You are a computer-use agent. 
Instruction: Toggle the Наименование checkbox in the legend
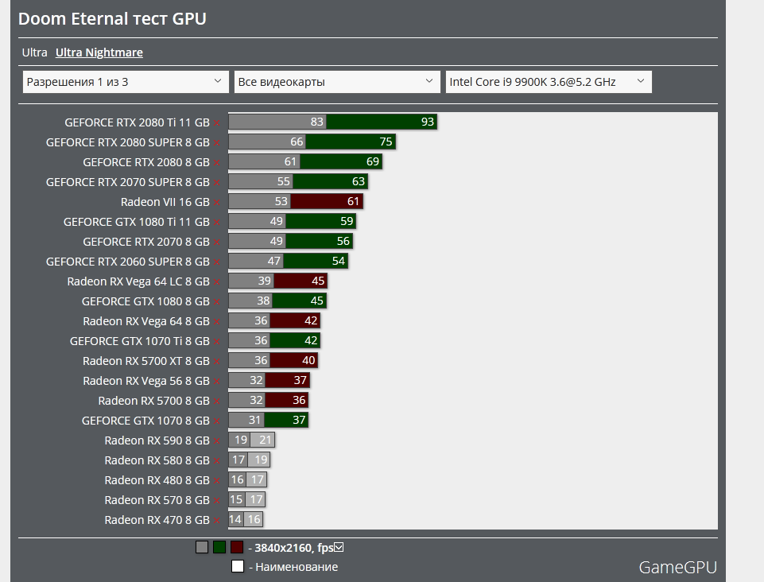(x=238, y=566)
